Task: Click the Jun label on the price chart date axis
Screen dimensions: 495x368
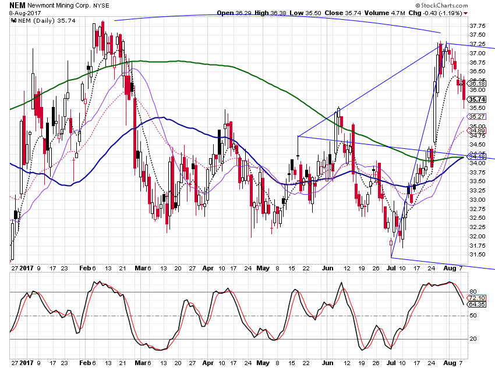Action: point(328,268)
